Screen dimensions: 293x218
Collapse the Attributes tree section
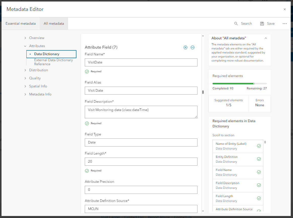click(25, 46)
